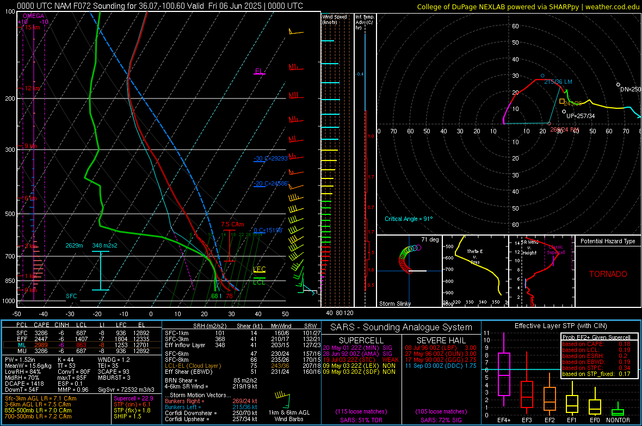Click the SR Wind v. Height label
642x426 pixels.
[x=530, y=248]
